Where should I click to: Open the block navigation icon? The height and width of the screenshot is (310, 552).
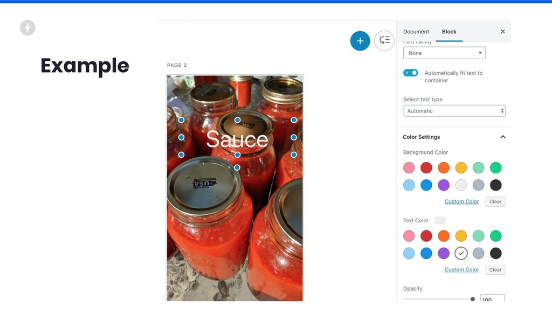[x=384, y=41]
